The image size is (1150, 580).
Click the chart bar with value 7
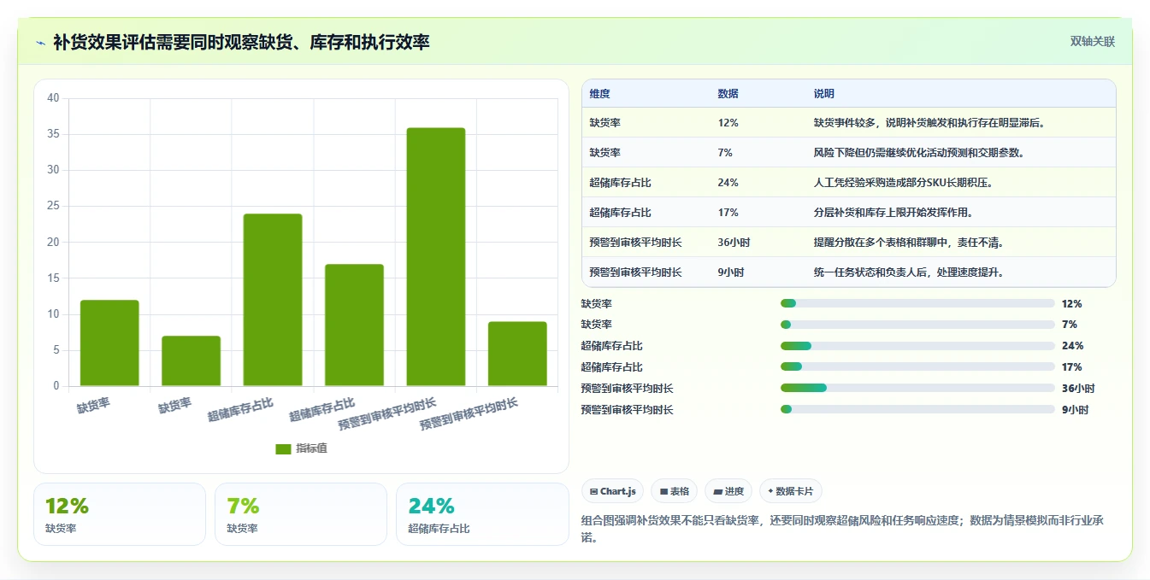(191, 361)
